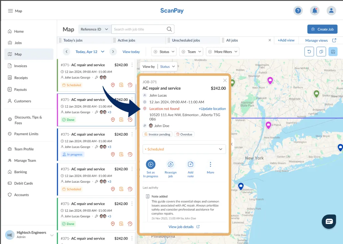The width and height of the screenshot is (343, 244).
Task: Open Manage Team in the sidebar
Action: [x=29, y=160]
